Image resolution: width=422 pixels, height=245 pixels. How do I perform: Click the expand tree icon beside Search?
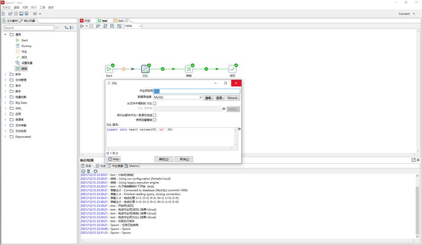66,28
